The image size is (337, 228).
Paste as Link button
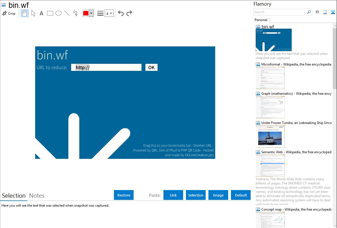click(173, 195)
